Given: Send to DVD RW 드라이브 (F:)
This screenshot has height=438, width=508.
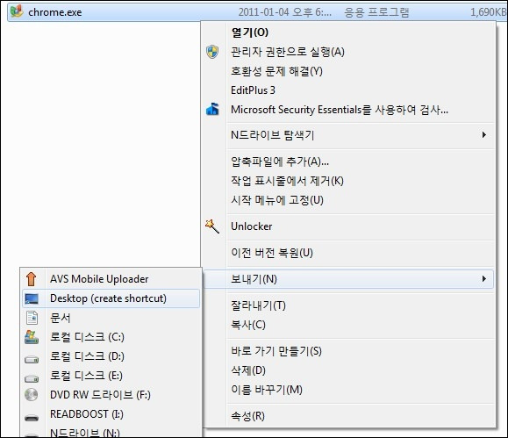Looking at the screenshot, I should pos(111,395).
